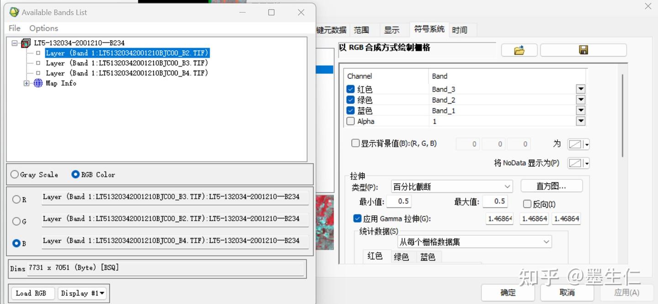
Task: Expand the Map Info tree node
Action: tap(26, 83)
